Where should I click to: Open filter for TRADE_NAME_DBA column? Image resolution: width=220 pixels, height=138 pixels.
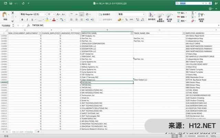pyautogui.click(x=184, y=33)
